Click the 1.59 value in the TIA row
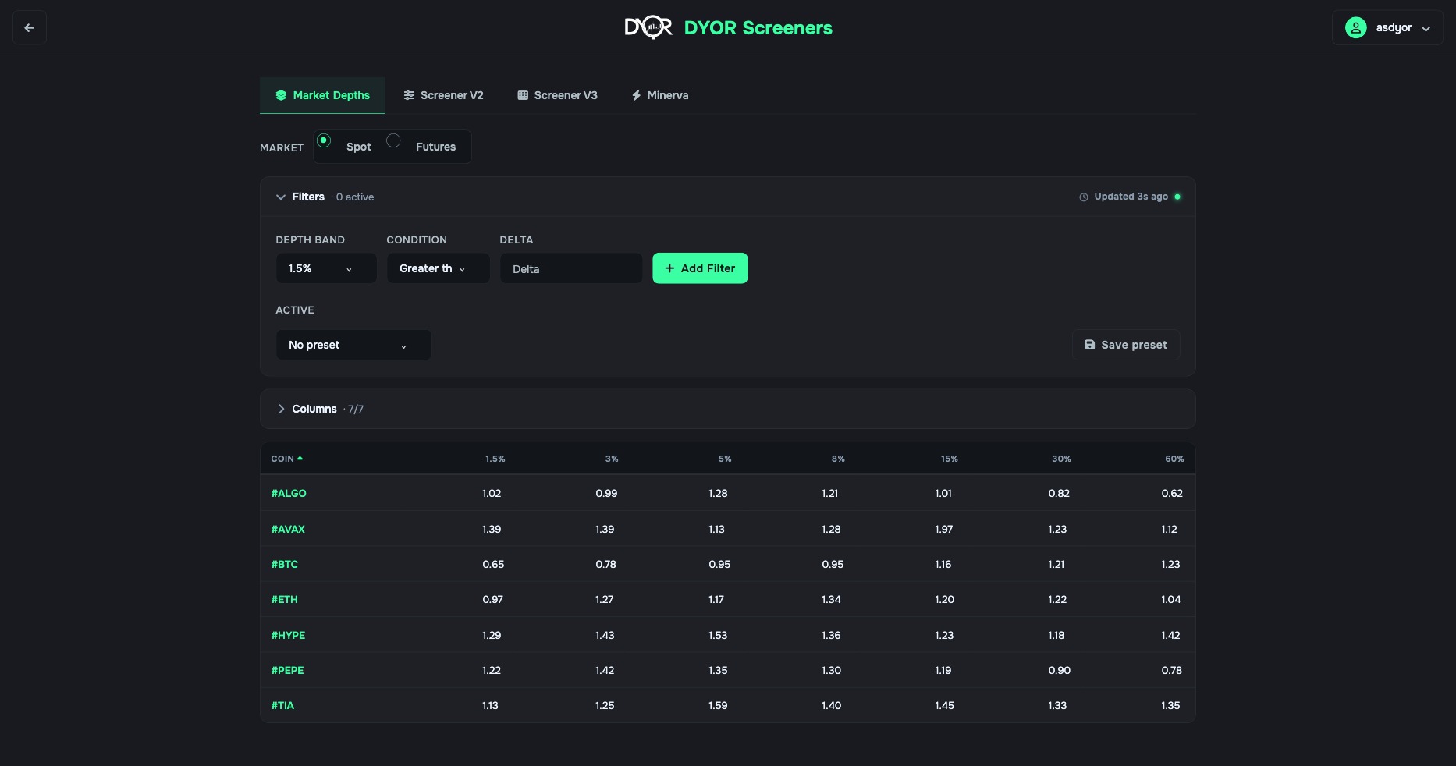Viewport: 1456px width, 766px height. pos(718,705)
